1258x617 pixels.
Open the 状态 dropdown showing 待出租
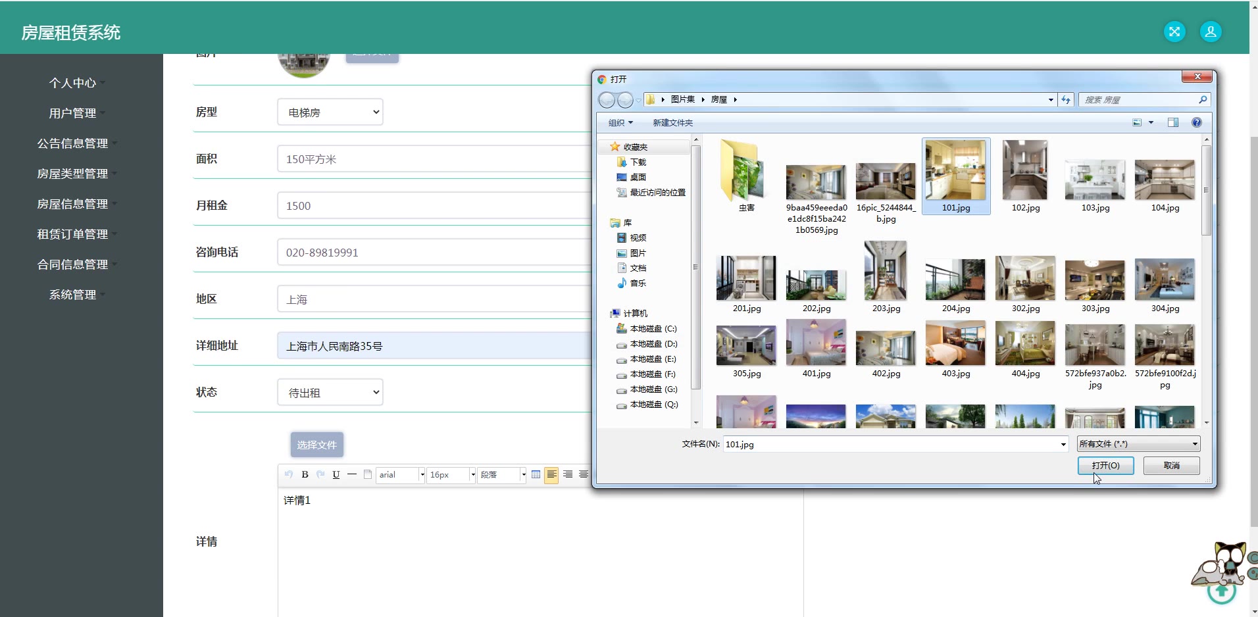coord(330,393)
